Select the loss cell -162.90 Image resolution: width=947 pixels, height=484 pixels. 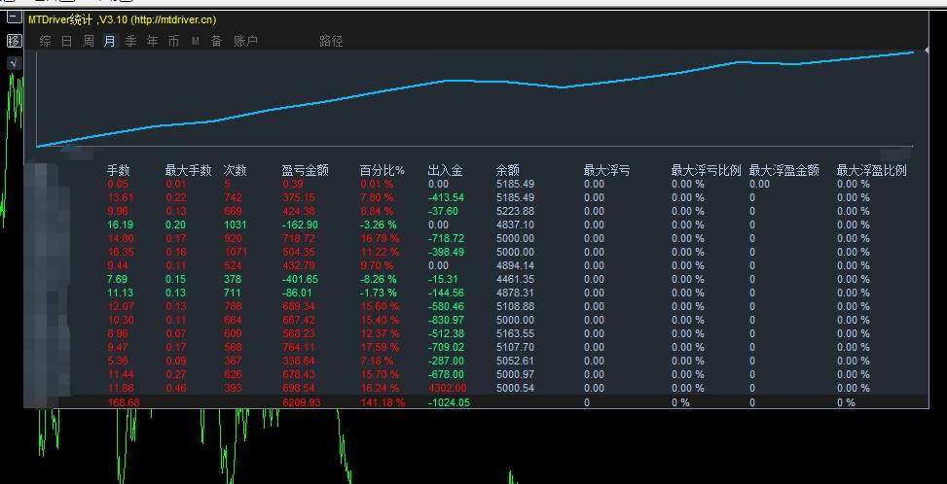300,225
